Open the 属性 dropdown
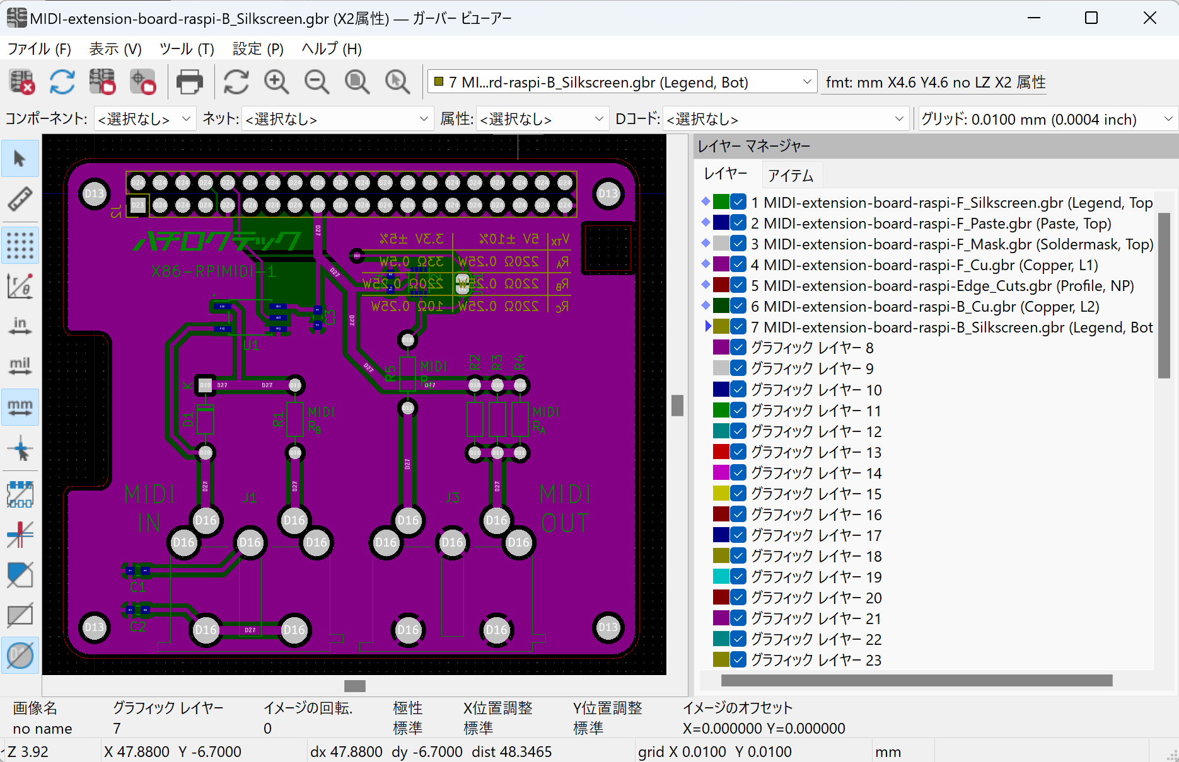Screen dimensions: 1179x762 click(x=542, y=119)
